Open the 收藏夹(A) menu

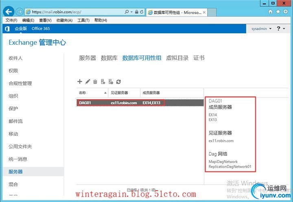pyautogui.click(x=64, y=20)
